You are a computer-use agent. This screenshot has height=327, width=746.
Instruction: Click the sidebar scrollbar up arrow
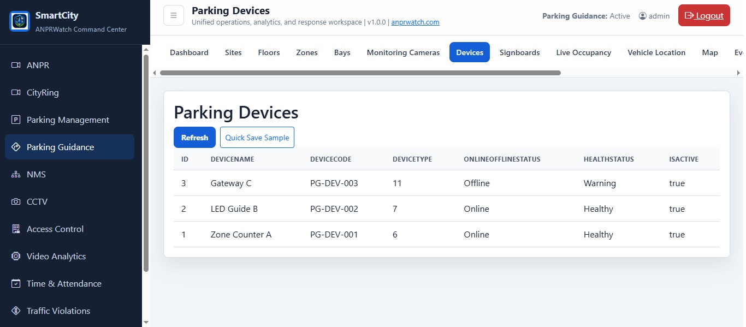[x=146, y=49]
